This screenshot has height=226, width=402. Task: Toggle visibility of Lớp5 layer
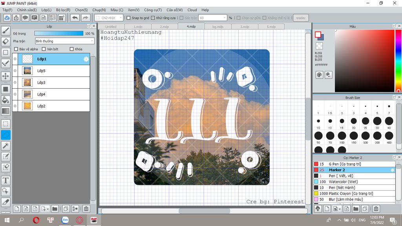click(15, 71)
